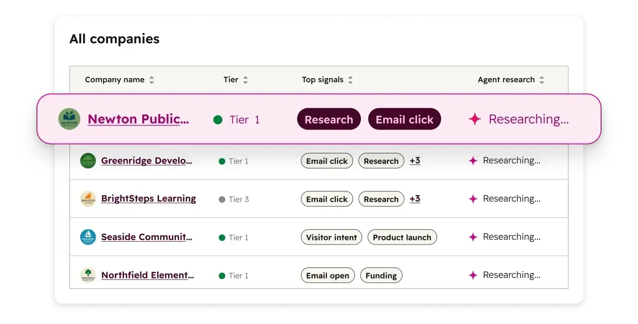This screenshot has width=638, height=324.
Task: Click the Researching... status for Newton
Action: tap(529, 119)
